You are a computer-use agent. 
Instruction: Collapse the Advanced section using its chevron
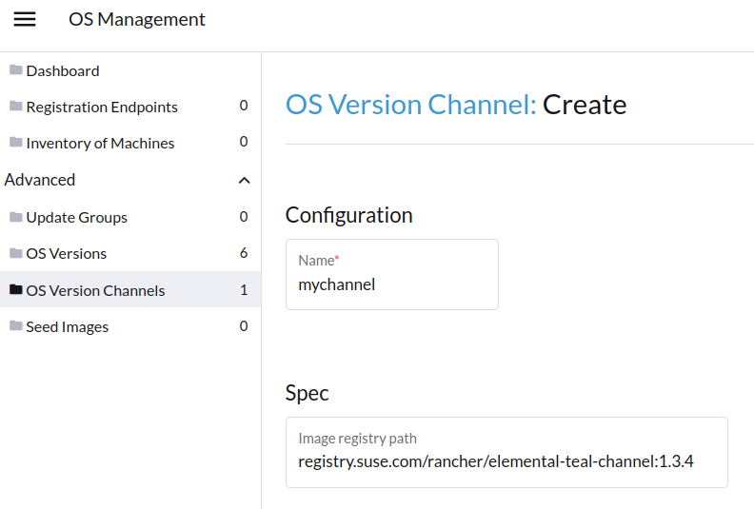click(244, 180)
